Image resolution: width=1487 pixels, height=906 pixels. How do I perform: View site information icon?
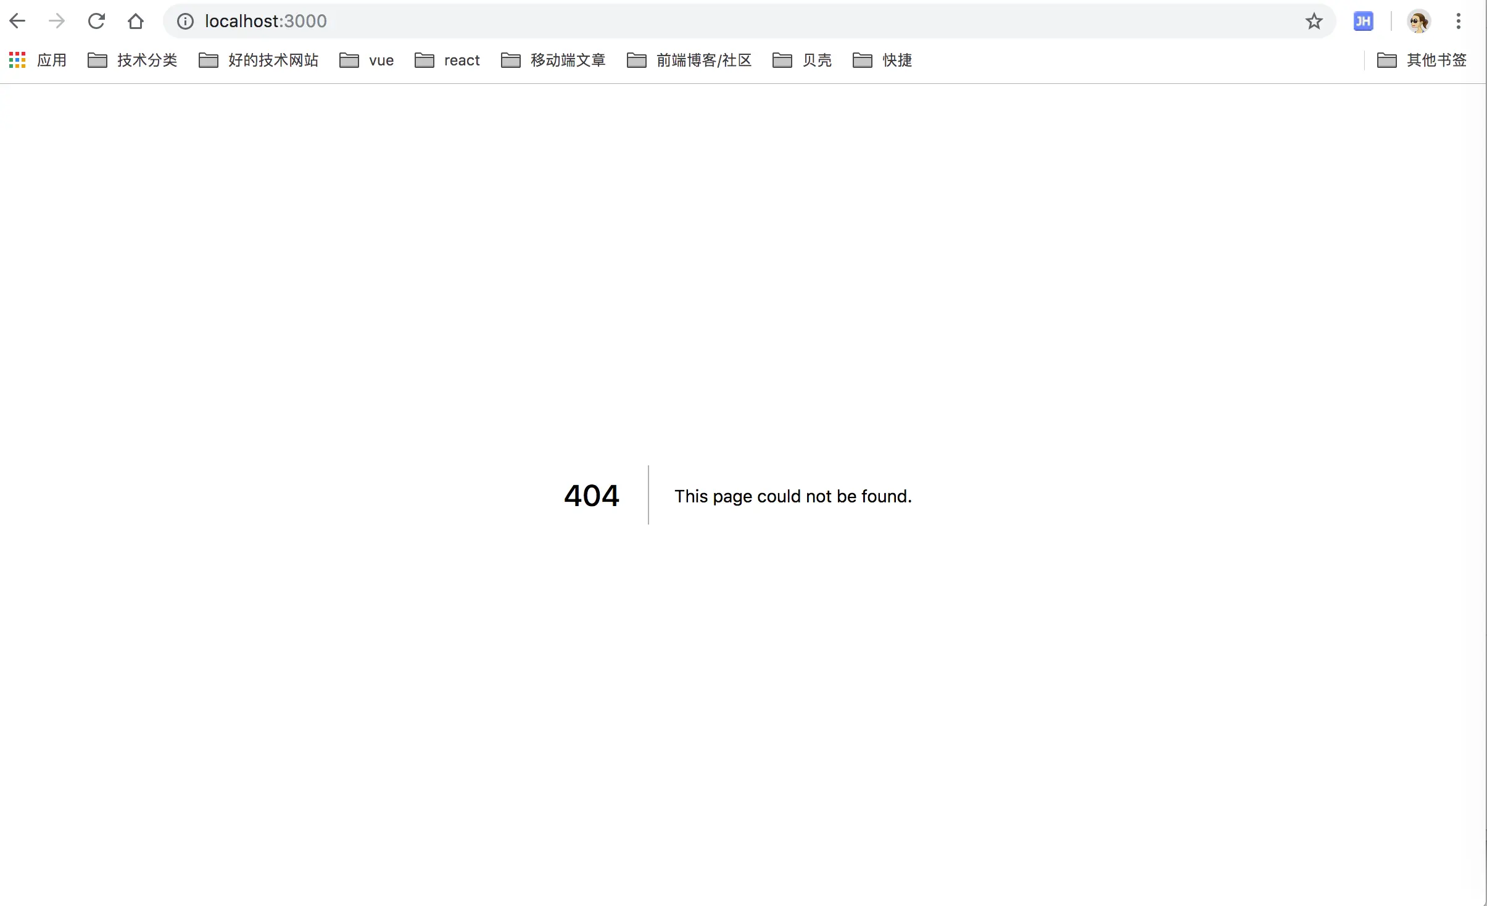[x=185, y=22]
